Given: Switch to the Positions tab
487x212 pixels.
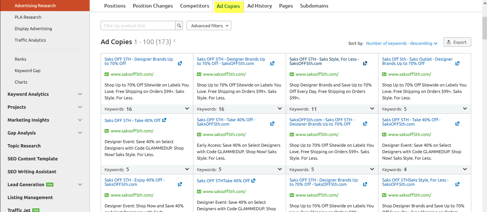Looking at the screenshot, I should (x=115, y=6).
